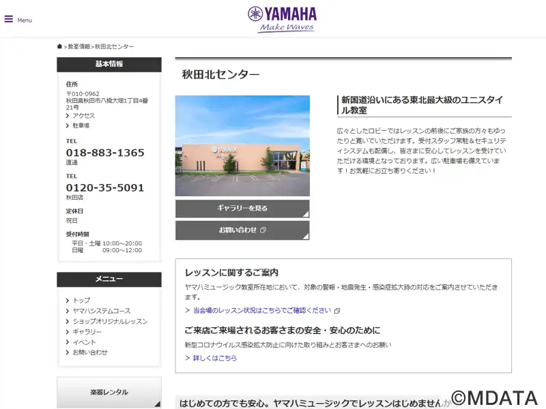Open 当会場のレッスン状況はこちらでご確認ください link
Screen dimensions: 546x409
point(262,310)
